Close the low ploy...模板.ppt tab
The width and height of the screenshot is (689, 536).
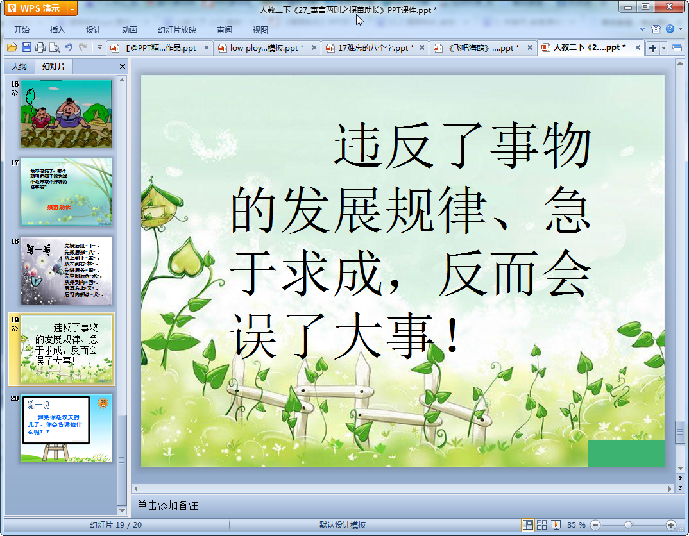point(314,48)
